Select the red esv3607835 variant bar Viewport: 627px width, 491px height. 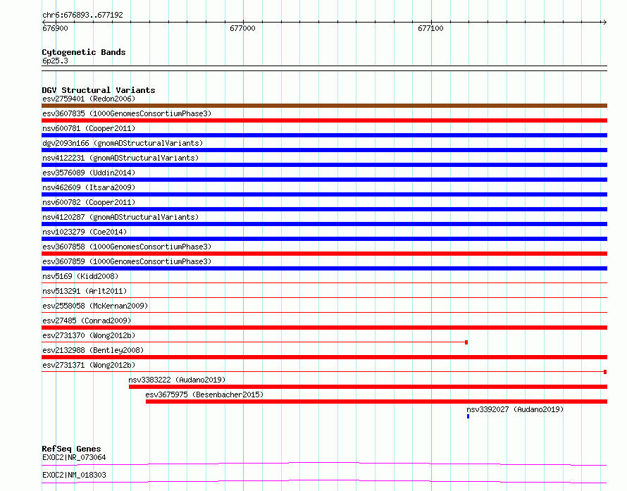pos(324,120)
